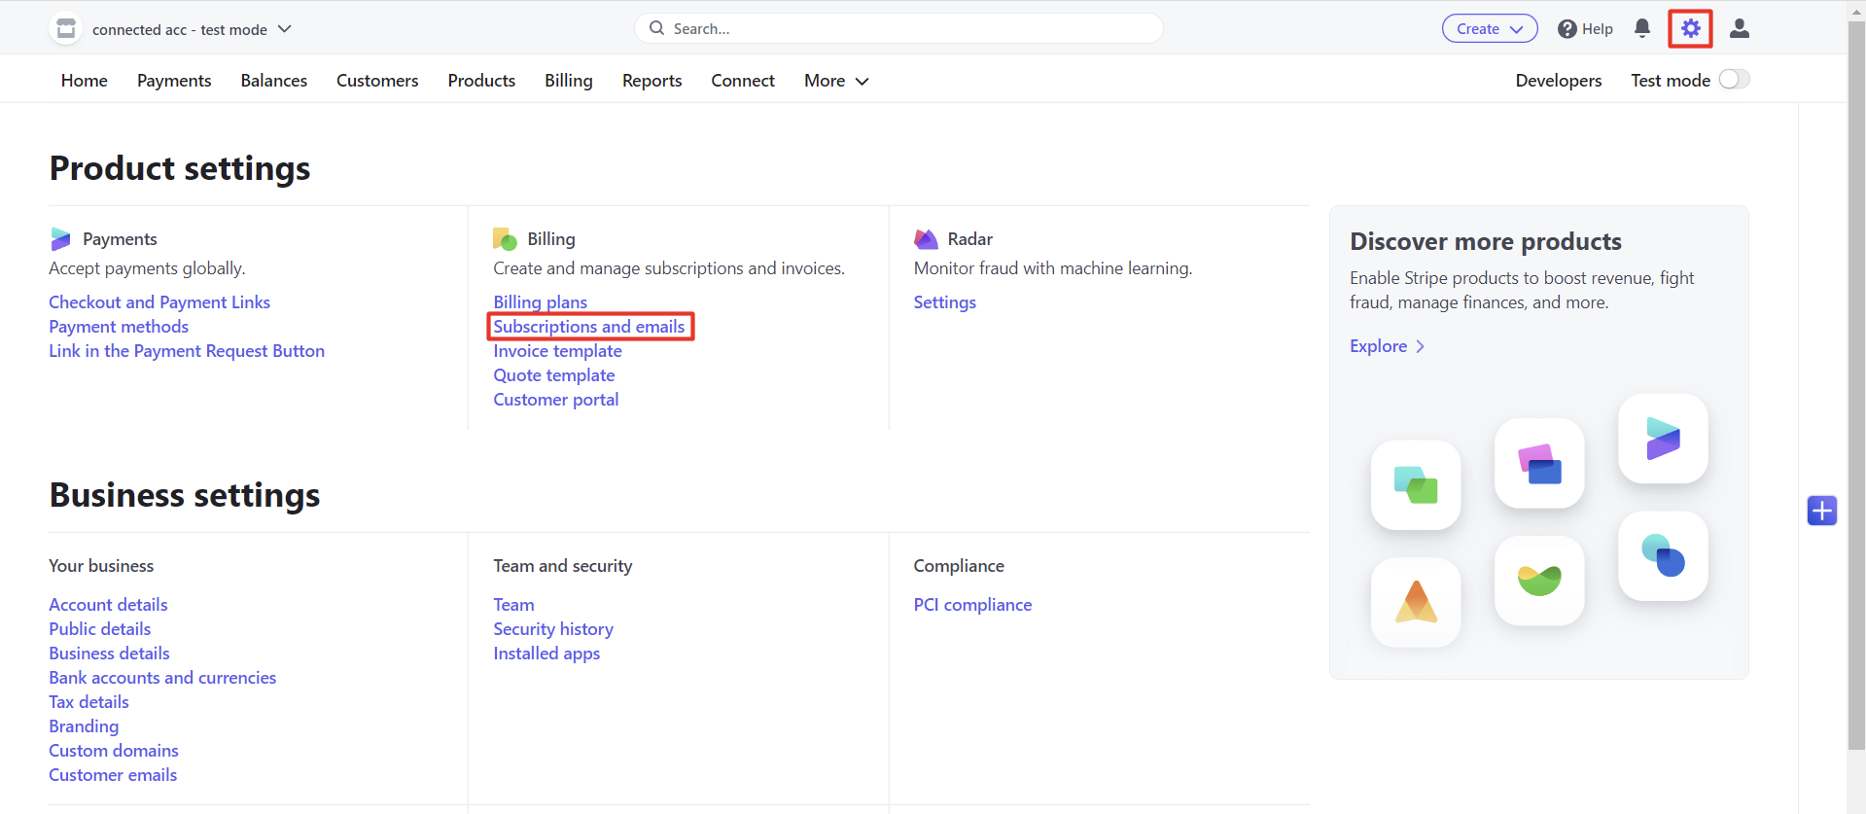Open the Connect tab
Image resolution: width=1866 pixels, height=814 pixels.
click(x=743, y=81)
